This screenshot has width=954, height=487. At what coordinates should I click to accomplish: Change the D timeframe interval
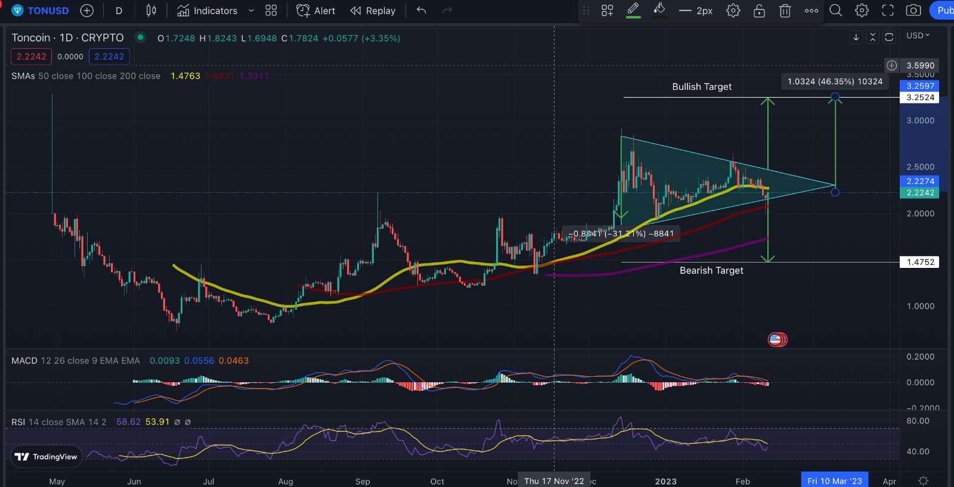(x=119, y=11)
